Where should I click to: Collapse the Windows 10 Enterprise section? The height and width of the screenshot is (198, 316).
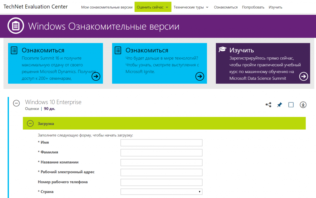click(x=16, y=103)
